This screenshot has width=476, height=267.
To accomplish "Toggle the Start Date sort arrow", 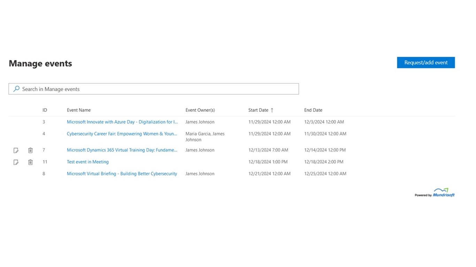I will pos(272,110).
